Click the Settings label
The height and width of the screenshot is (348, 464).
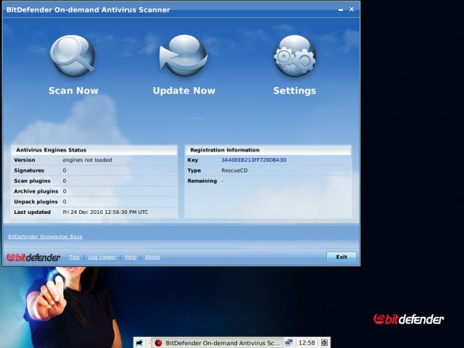pos(295,91)
